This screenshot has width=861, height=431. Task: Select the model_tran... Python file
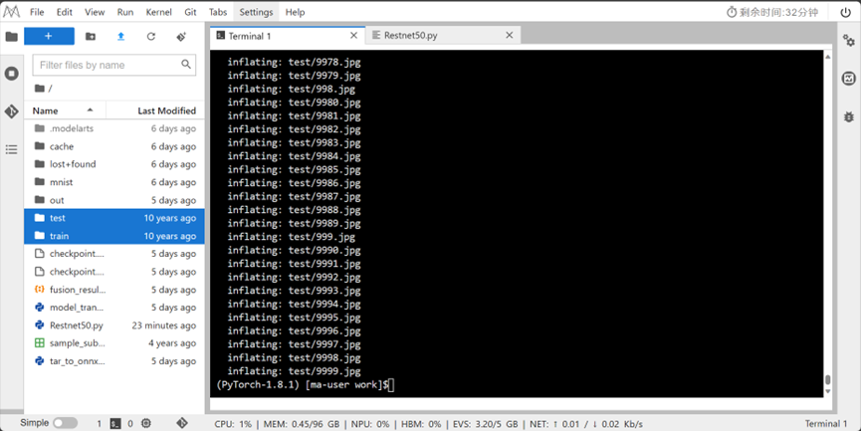click(114, 308)
